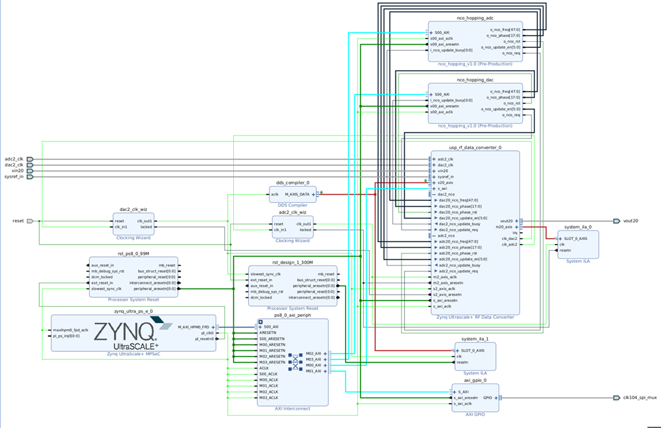Image resolution: width=661 pixels, height=428 pixels.
Task: Select the vout20 external output port
Action: 617,220
